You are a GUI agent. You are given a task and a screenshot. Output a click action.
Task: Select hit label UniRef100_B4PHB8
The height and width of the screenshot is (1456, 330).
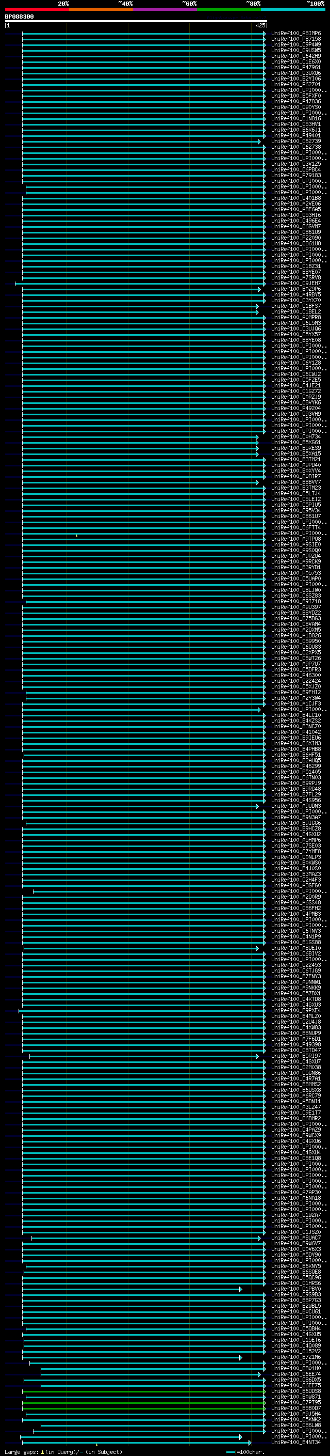coord(295,749)
